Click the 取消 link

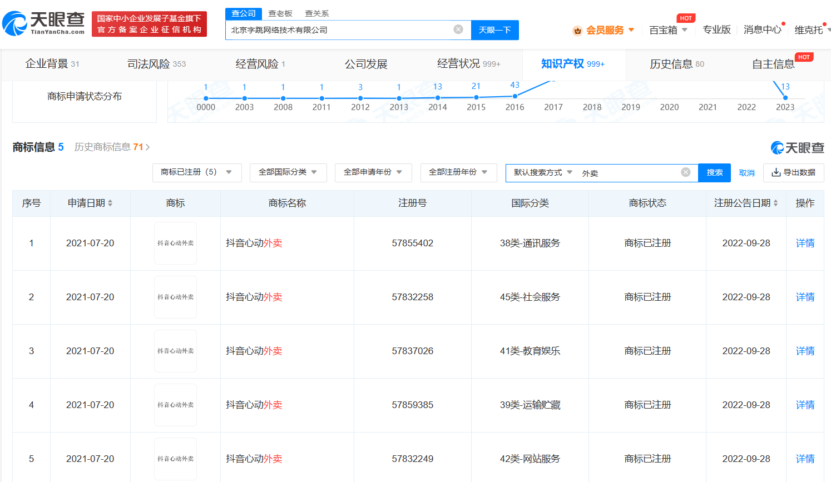click(747, 173)
